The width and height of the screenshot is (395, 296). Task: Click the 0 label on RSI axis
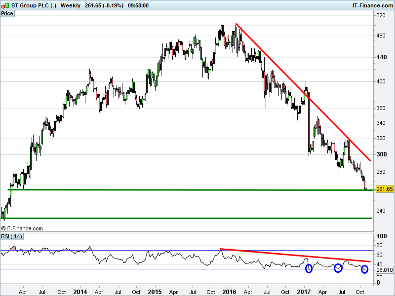tap(378, 283)
